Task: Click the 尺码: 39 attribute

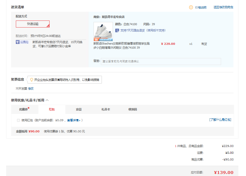Action: pyautogui.click(x=149, y=24)
